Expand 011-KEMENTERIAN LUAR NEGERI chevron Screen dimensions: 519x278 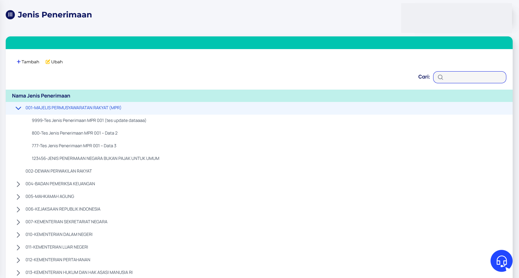(18, 247)
